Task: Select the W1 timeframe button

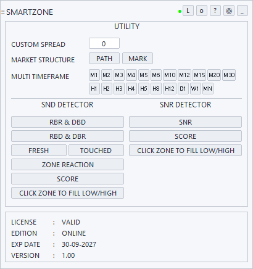Action: (x=196, y=89)
